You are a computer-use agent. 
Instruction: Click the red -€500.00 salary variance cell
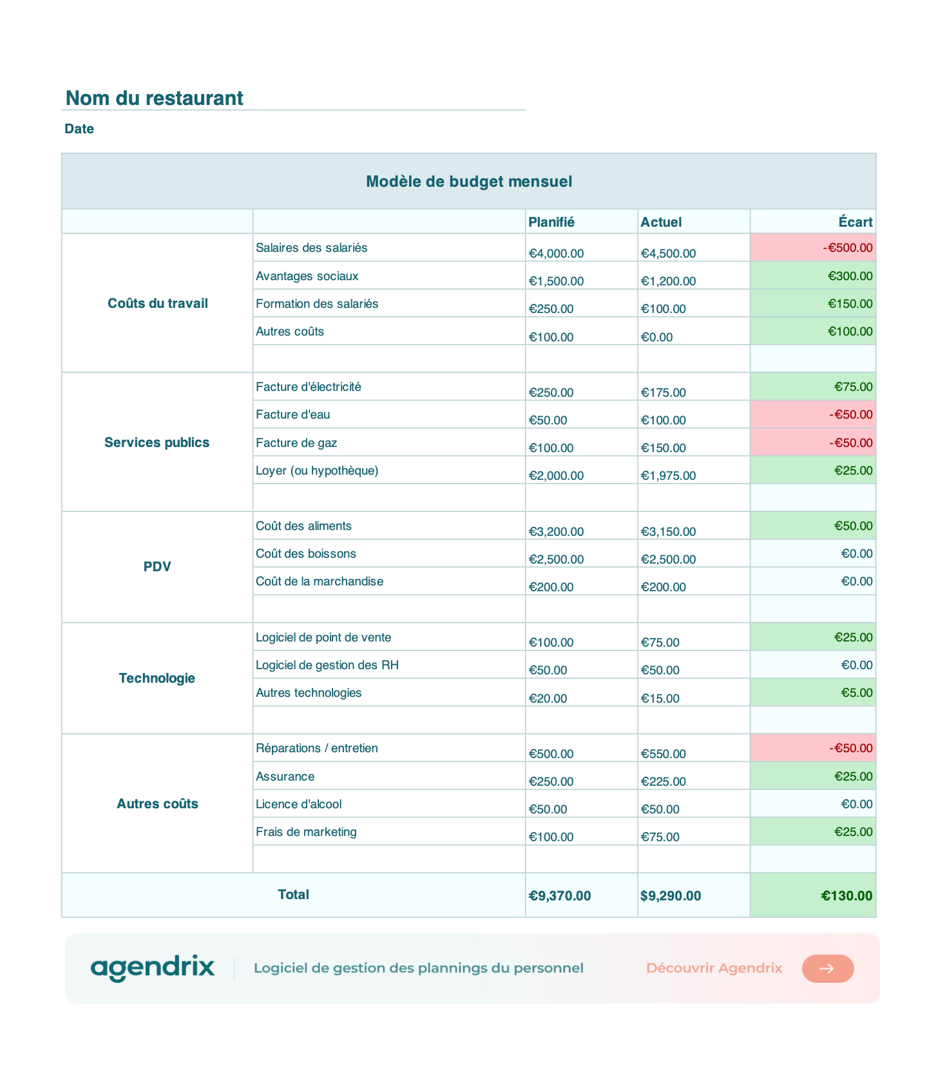[813, 247]
